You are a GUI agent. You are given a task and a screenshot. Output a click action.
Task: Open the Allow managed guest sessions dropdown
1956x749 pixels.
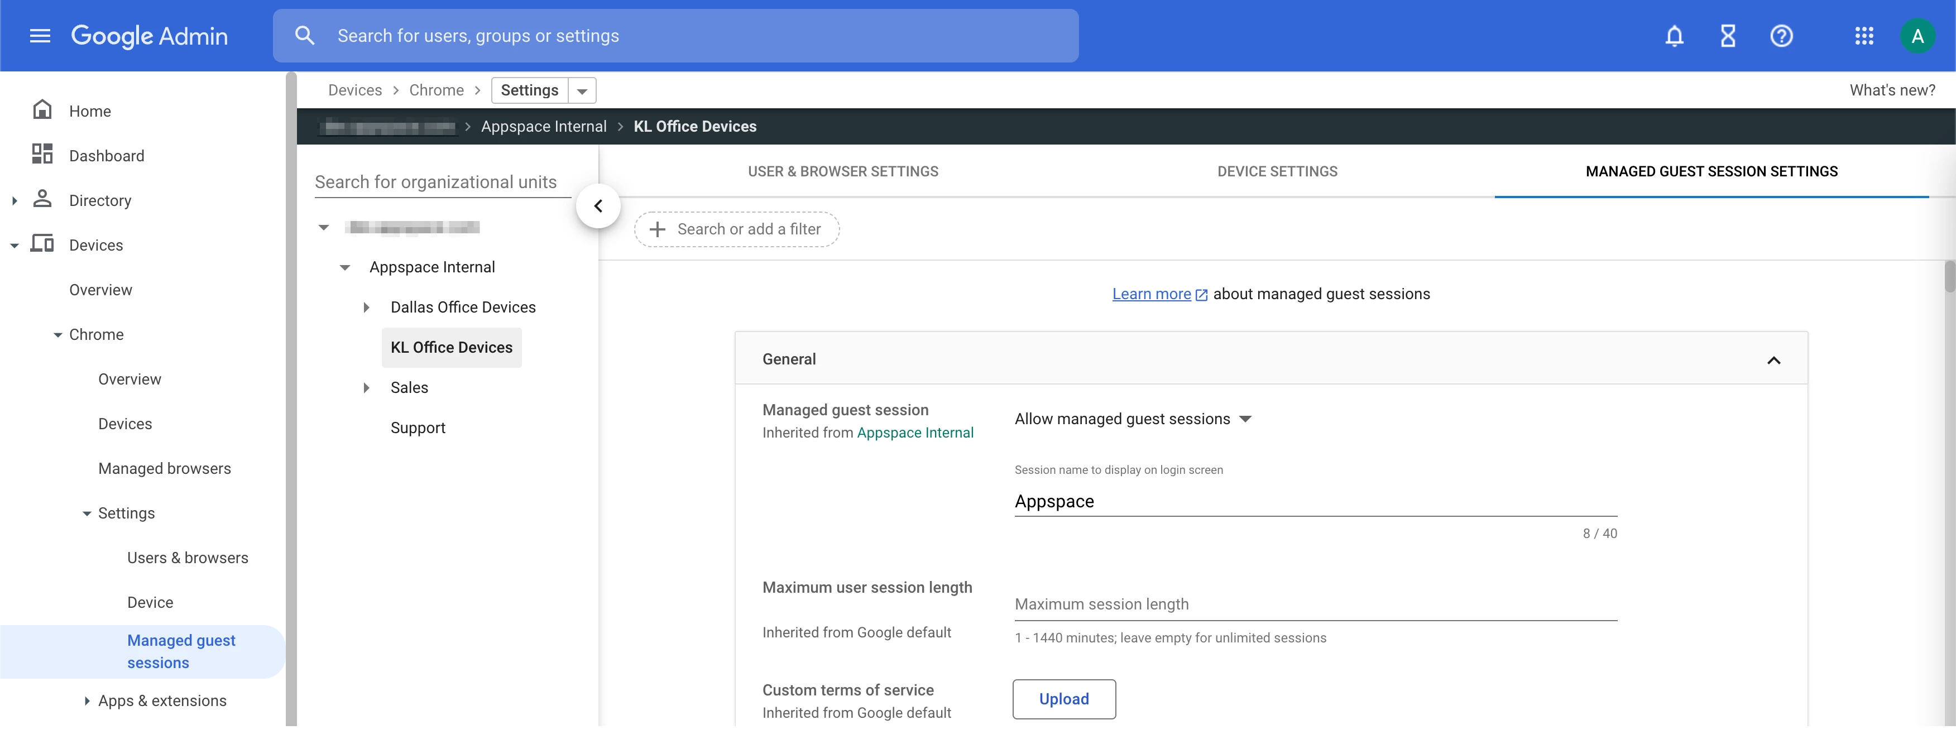1132,419
